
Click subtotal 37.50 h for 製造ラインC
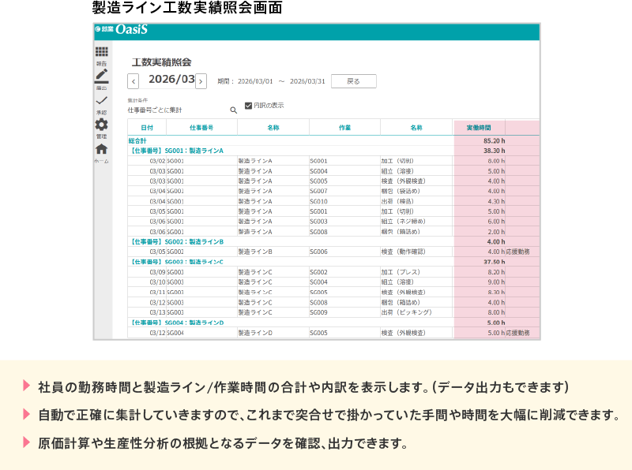coord(495,262)
